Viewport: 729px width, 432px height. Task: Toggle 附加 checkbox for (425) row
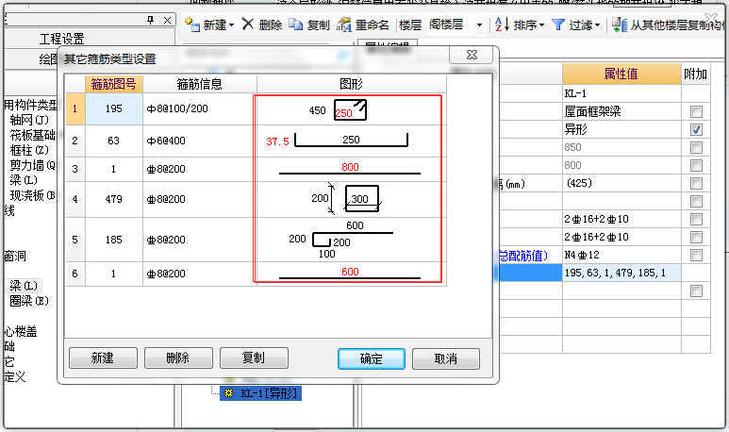(696, 183)
